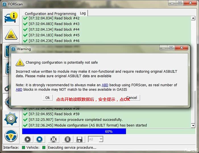Image resolution: width=199 pixels, height=153 pixels.
Task: Click the log scrollbar up arrow
Action: click(193, 18)
